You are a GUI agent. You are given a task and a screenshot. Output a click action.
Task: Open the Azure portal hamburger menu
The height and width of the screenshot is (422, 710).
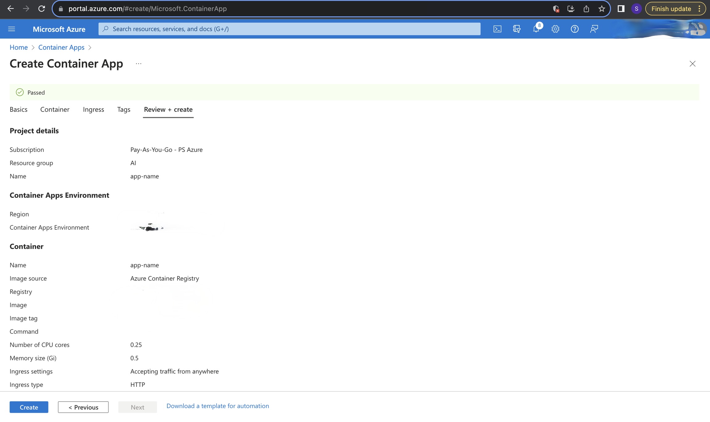click(x=11, y=29)
